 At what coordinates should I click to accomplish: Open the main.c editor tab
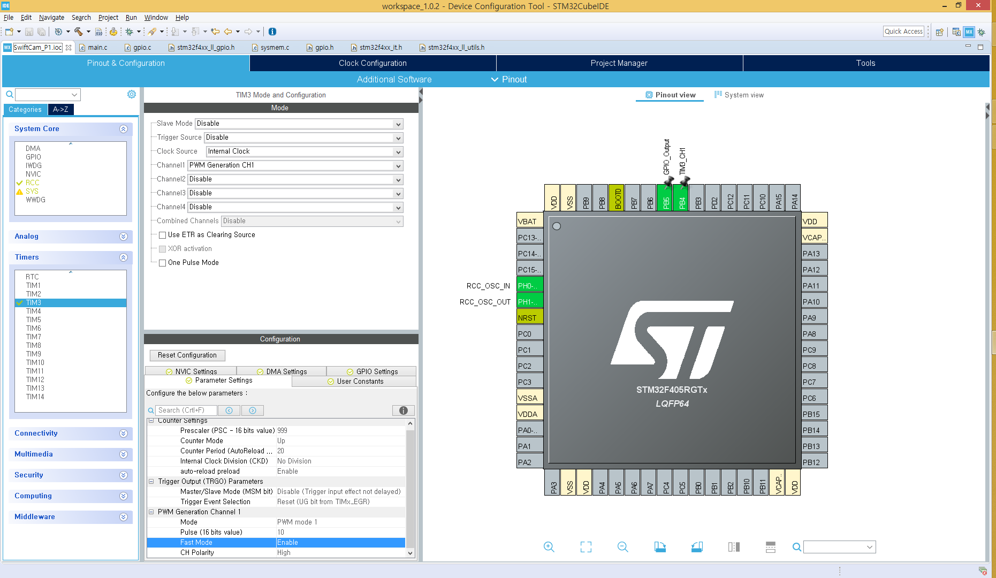97,47
